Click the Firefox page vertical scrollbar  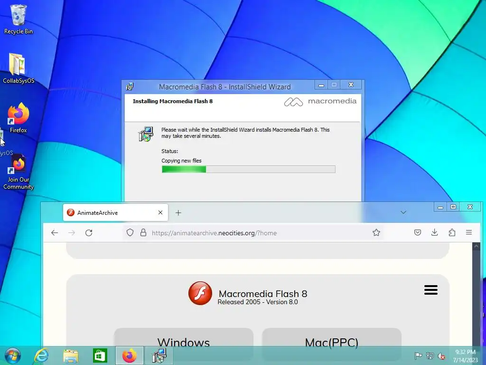point(476,295)
